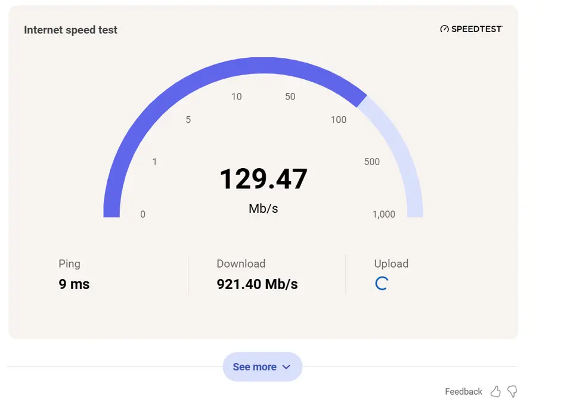Click the 100 gauge scale mark
The height and width of the screenshot is (403, 564).
(x=339, y=120)
